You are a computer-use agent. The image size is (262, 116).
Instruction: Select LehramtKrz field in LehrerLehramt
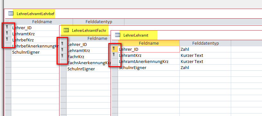149,55
